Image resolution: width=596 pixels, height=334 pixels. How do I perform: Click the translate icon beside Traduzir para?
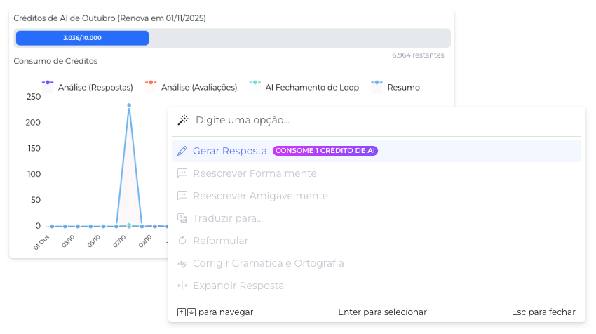[182, 218]
